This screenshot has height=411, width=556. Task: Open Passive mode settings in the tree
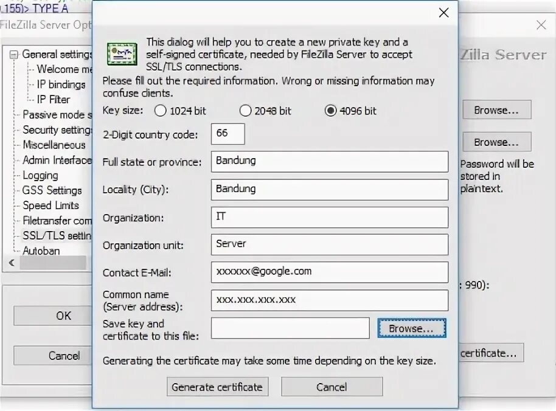pyautogui.click(x=57, y=115)
